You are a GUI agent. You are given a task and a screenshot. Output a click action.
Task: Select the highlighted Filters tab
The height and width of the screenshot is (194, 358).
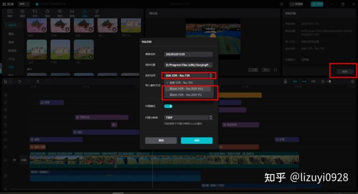85,13
